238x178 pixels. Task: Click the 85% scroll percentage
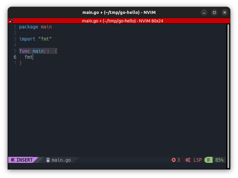[219, 160]
